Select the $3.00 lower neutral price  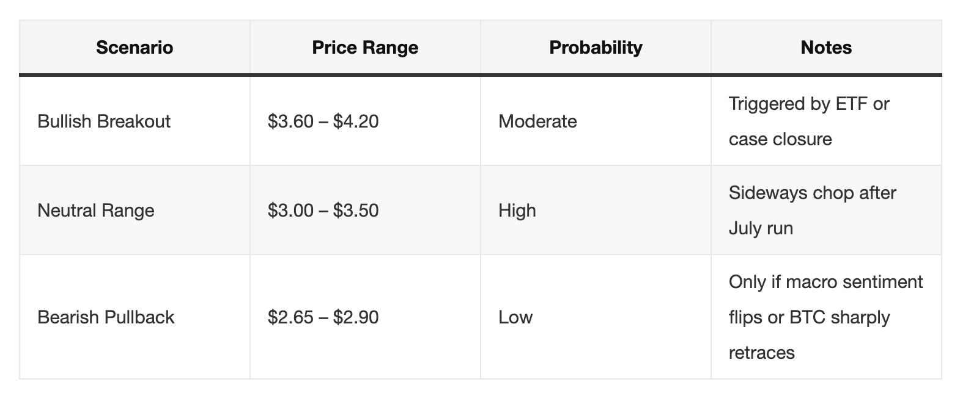point(290,211)
